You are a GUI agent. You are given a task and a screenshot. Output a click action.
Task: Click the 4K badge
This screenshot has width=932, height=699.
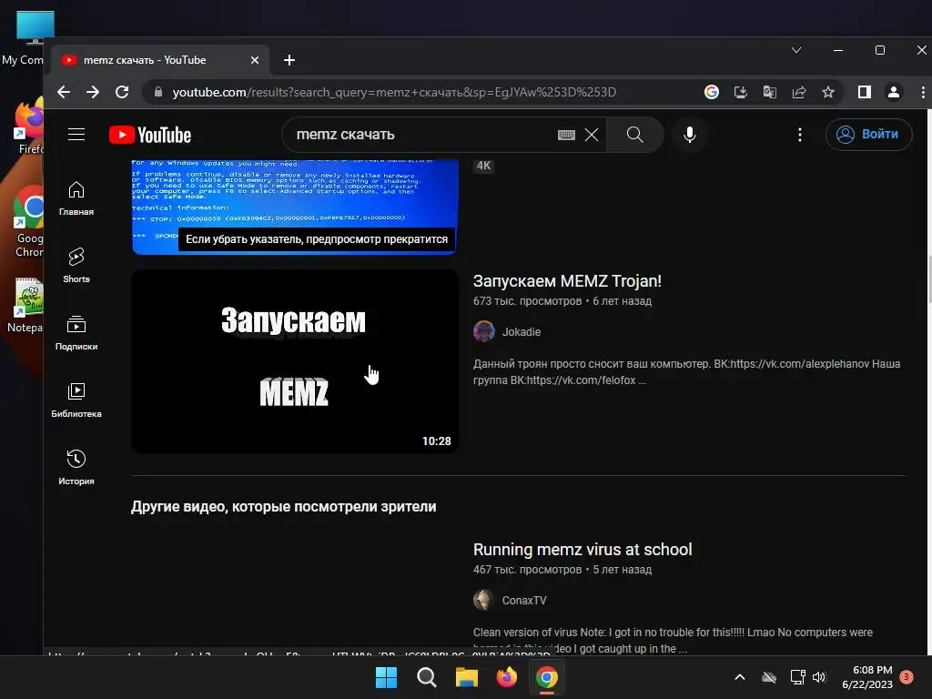[x=484, y=166]
